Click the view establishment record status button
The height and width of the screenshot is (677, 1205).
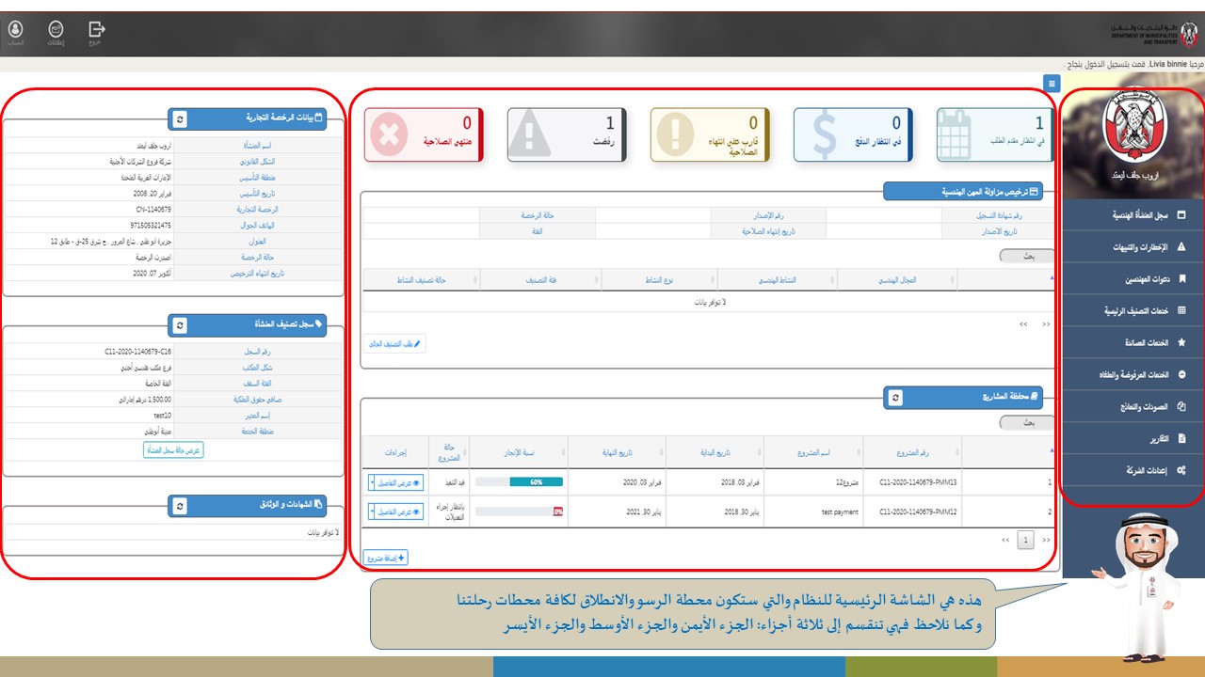click(x=173, y=450)
